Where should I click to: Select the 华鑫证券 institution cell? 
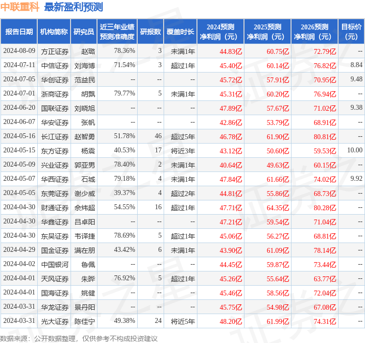tap(55, 222)
